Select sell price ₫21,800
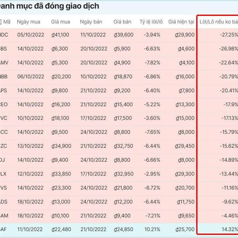This screenshot has height=238, width=238. click(x=123, y=188)
